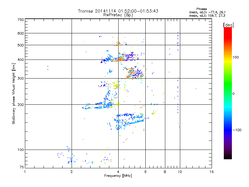Screen dimensions: 249x187
Task: Click the "Phases" statistics heading
Action: coord(201,9)
